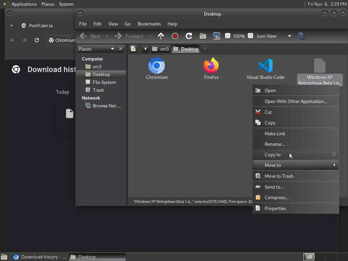
Task: Open the View menu
Action: pyautogui.click(x=113, y=24)
